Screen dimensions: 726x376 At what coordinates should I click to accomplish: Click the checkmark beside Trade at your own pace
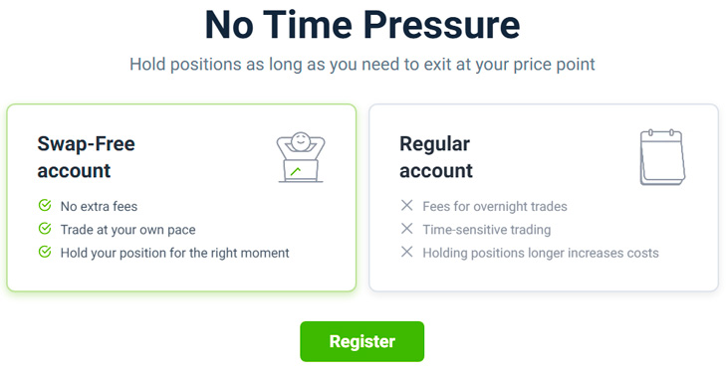tap(45, 229)
